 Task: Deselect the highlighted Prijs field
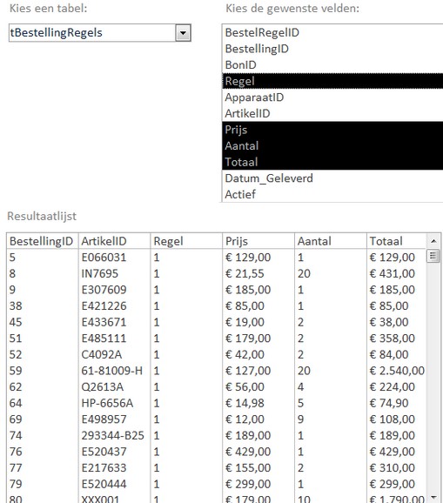click(332, 130)
